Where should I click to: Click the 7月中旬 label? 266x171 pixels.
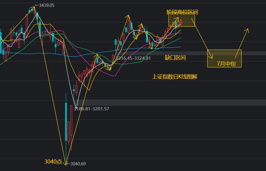(226, 64)
